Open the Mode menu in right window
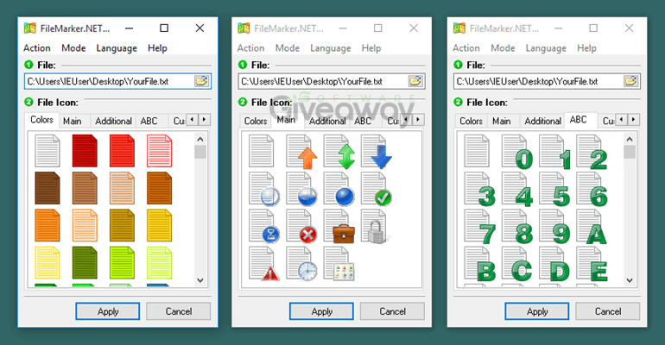This screenshot has width=665, height=345. coord(503,48)
